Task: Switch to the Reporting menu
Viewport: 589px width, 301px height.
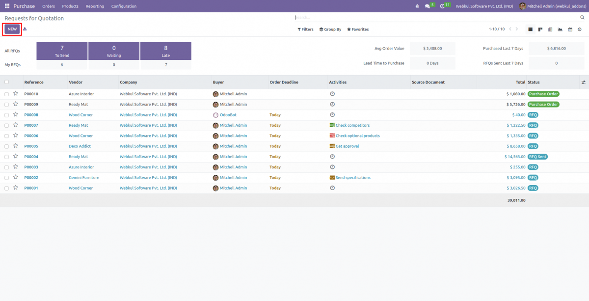Action: (95, 6)
